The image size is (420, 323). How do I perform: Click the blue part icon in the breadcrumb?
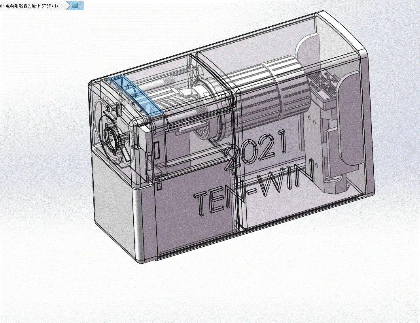(x=75, y=6)
